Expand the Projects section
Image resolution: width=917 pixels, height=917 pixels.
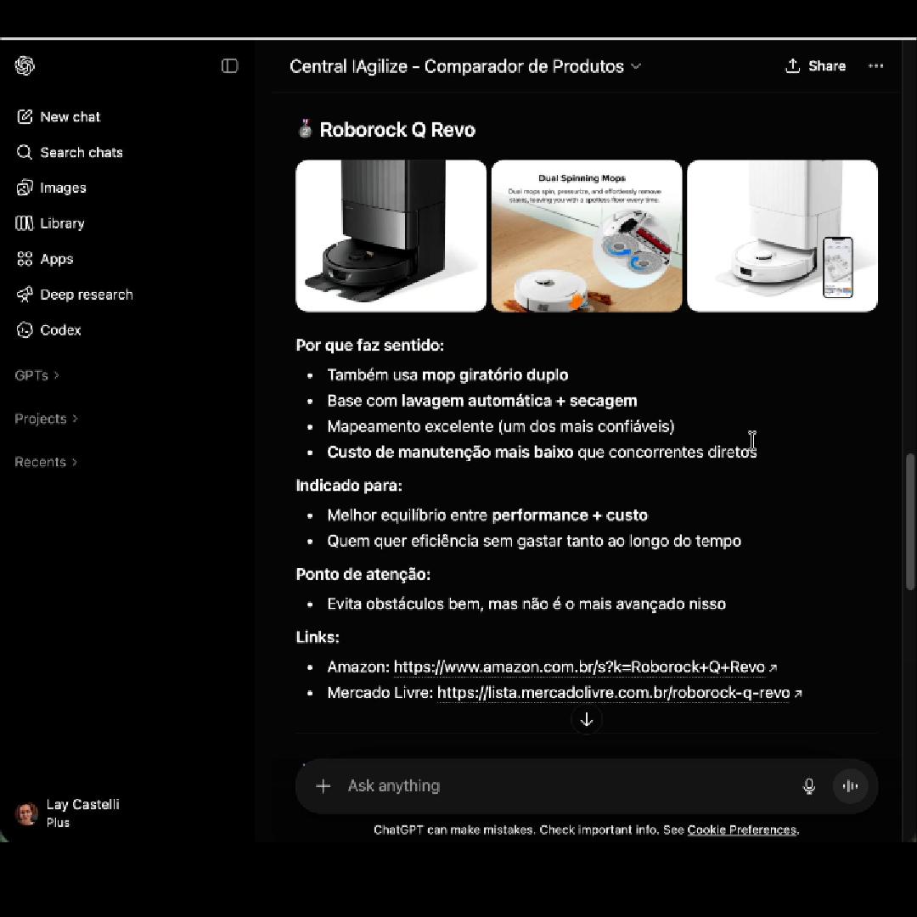tap(46, 419)
